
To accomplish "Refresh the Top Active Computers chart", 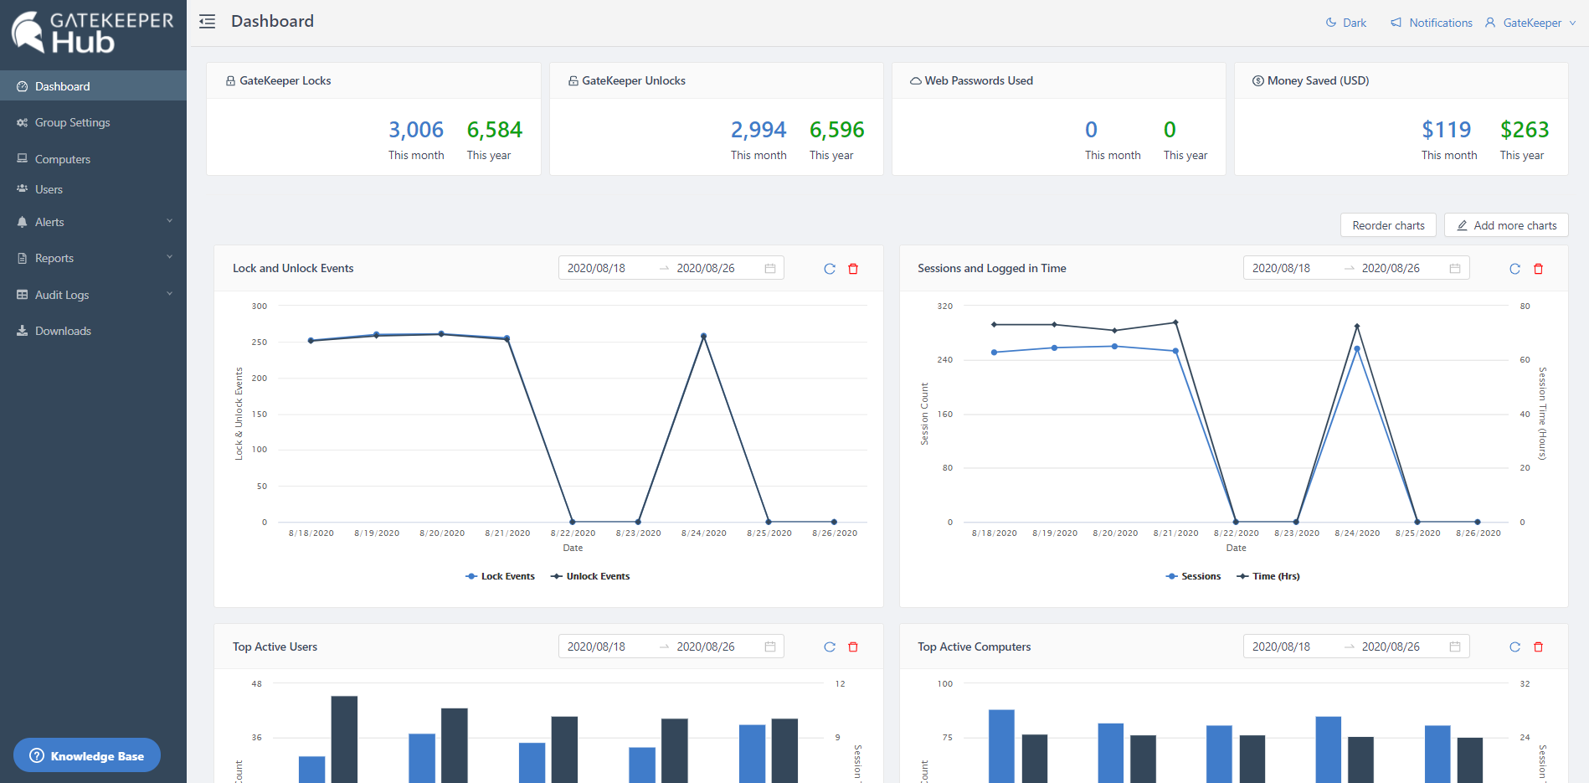I will tap(1514, 646).
